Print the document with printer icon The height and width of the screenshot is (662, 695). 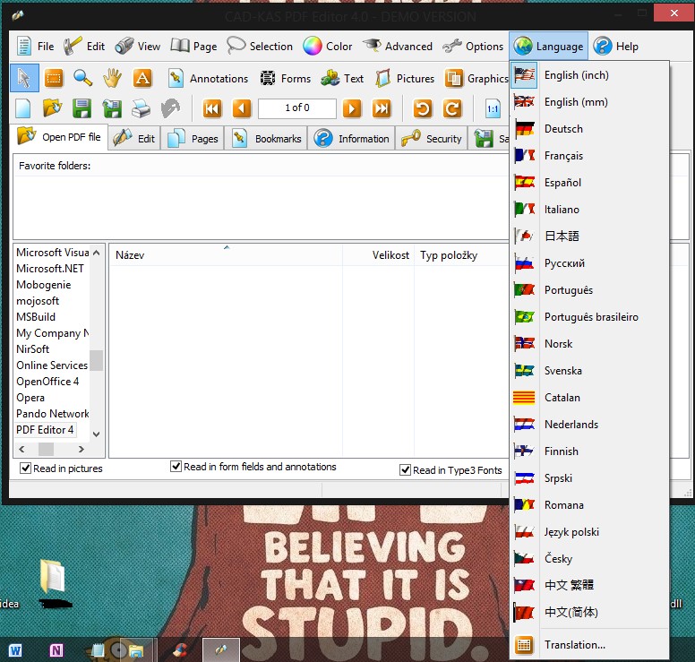(141, 108)
